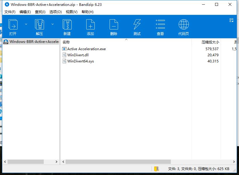
Task: Open the 视图(V) menu
Action: [71, 12]
